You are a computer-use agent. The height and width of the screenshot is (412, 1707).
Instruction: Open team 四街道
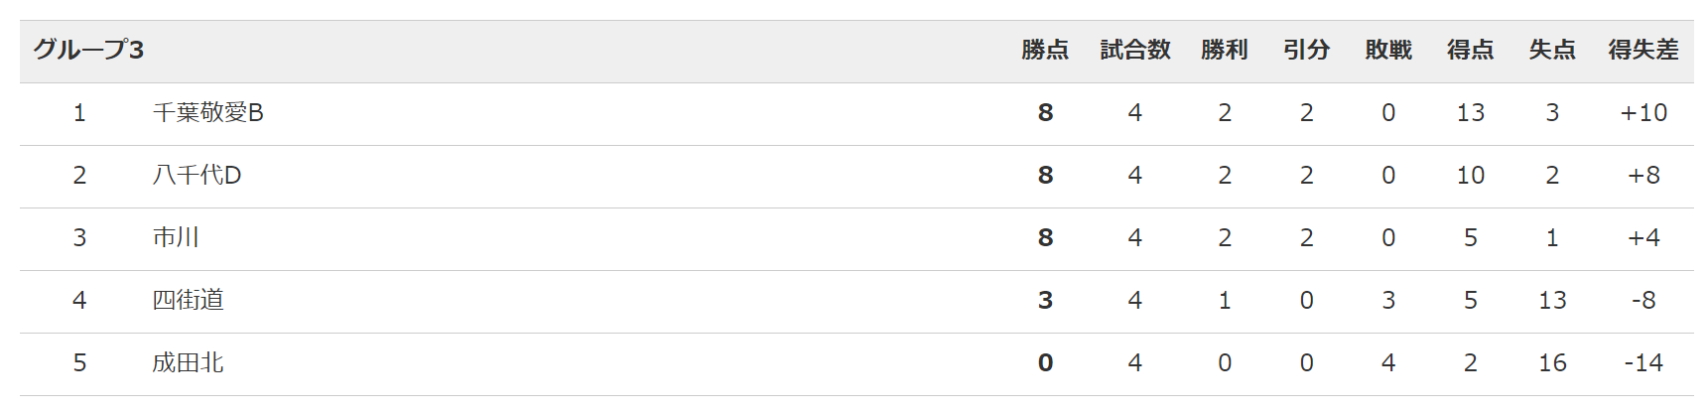pos(189,301)
